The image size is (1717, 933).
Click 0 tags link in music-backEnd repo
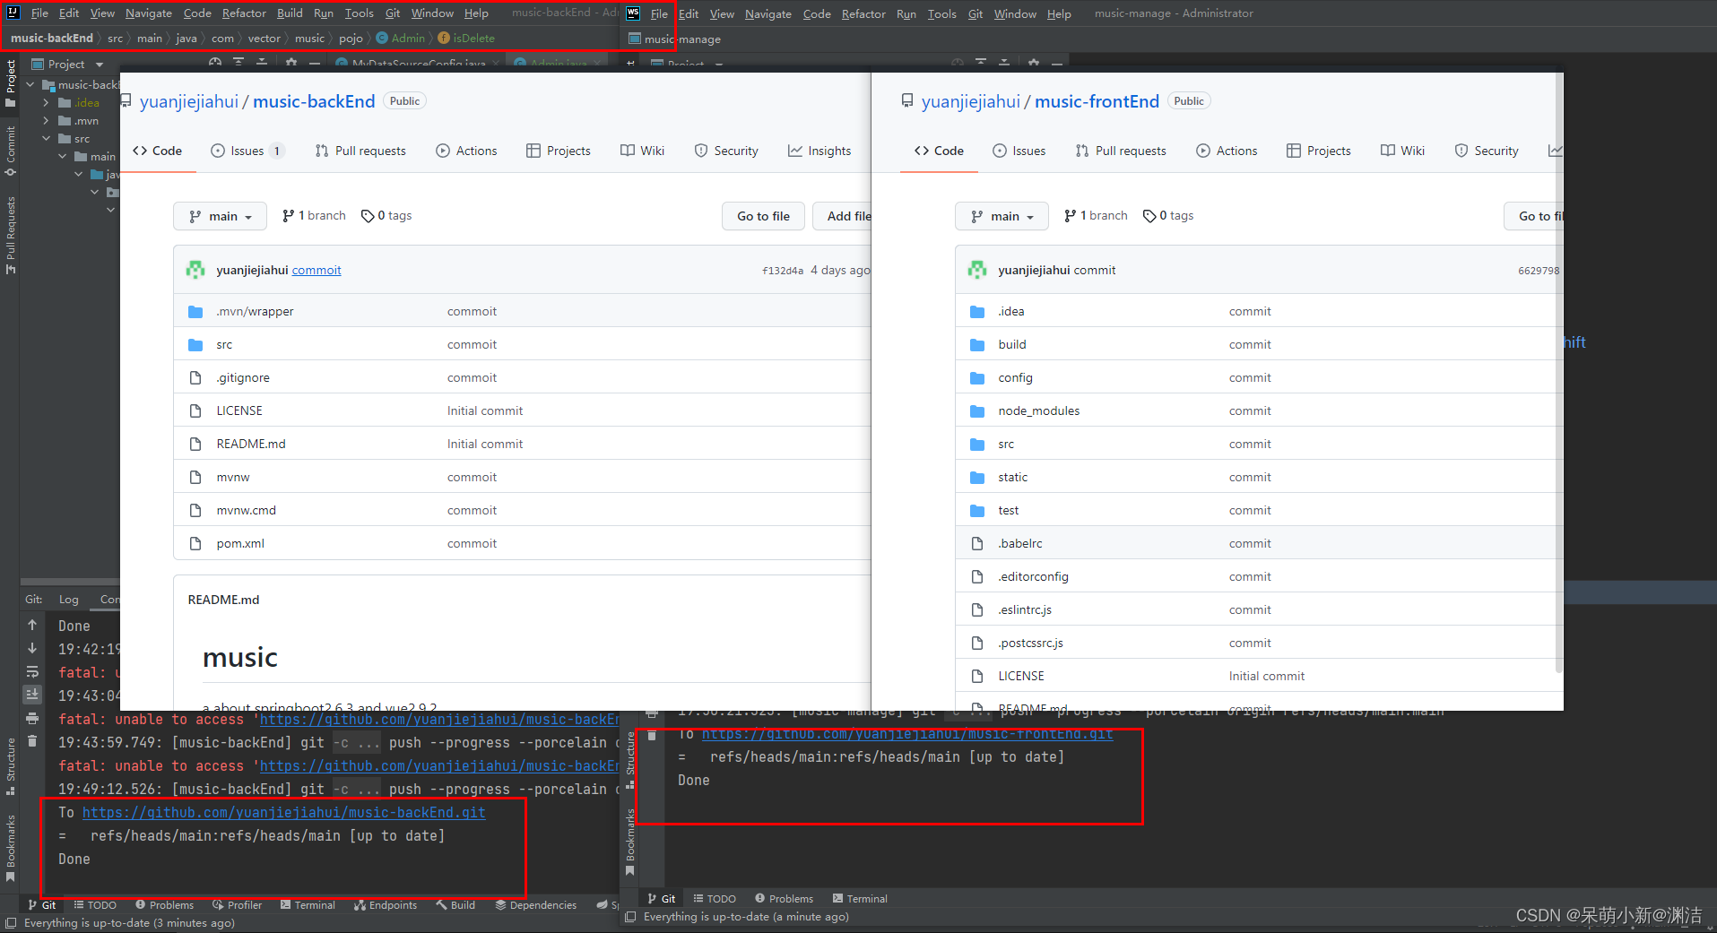(386, 216)
